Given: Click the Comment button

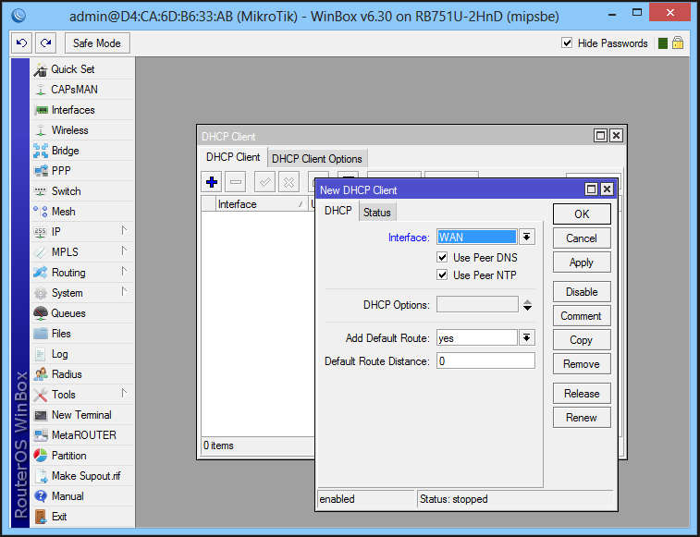Looking at the screenshot, I should click(x=582, y=316).
